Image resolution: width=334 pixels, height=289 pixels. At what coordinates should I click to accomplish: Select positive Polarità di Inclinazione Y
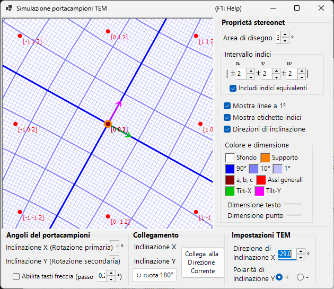(x=279, y=277)
